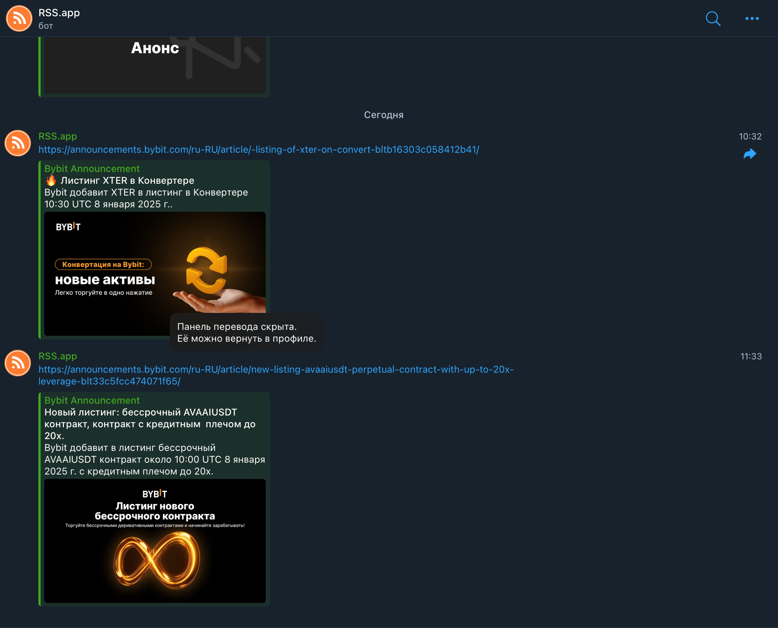Open search in the chat header
This screenshot has height=628, width=778.
coord(713,18)
